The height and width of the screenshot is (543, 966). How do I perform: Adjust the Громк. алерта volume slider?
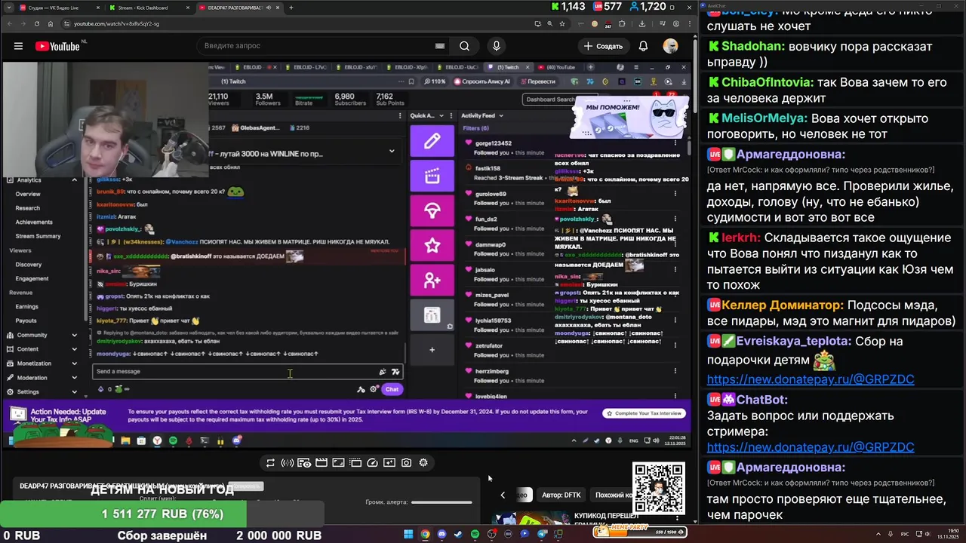coord(441,502)
